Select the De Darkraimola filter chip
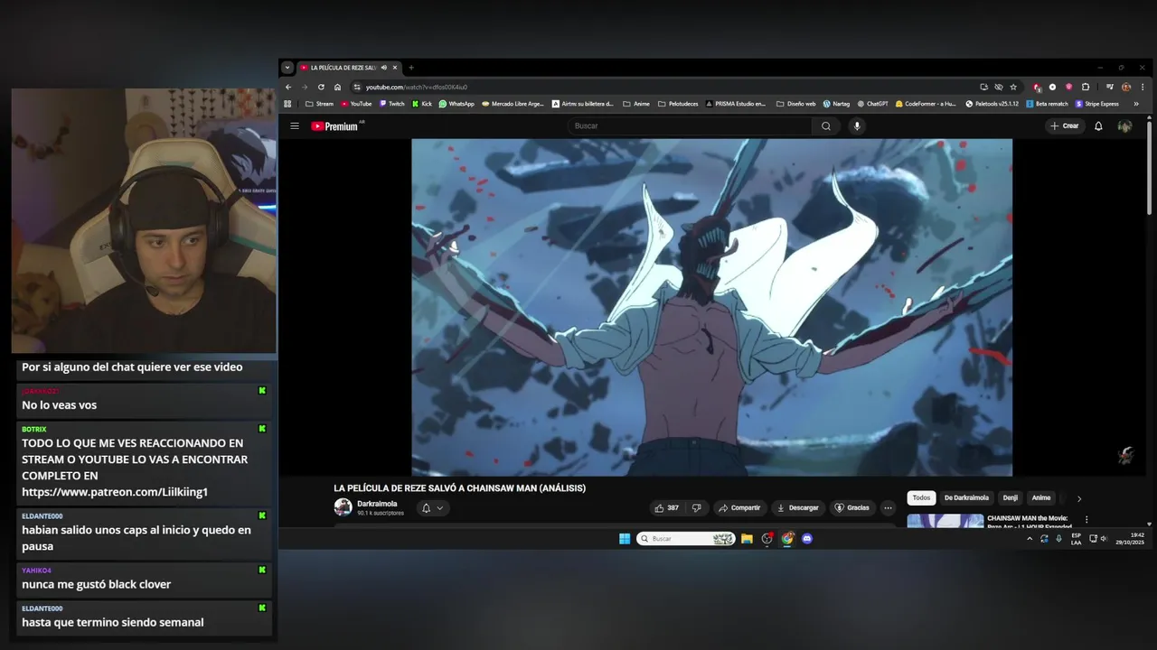1157x650 pixels. click(x=966, y=498)
